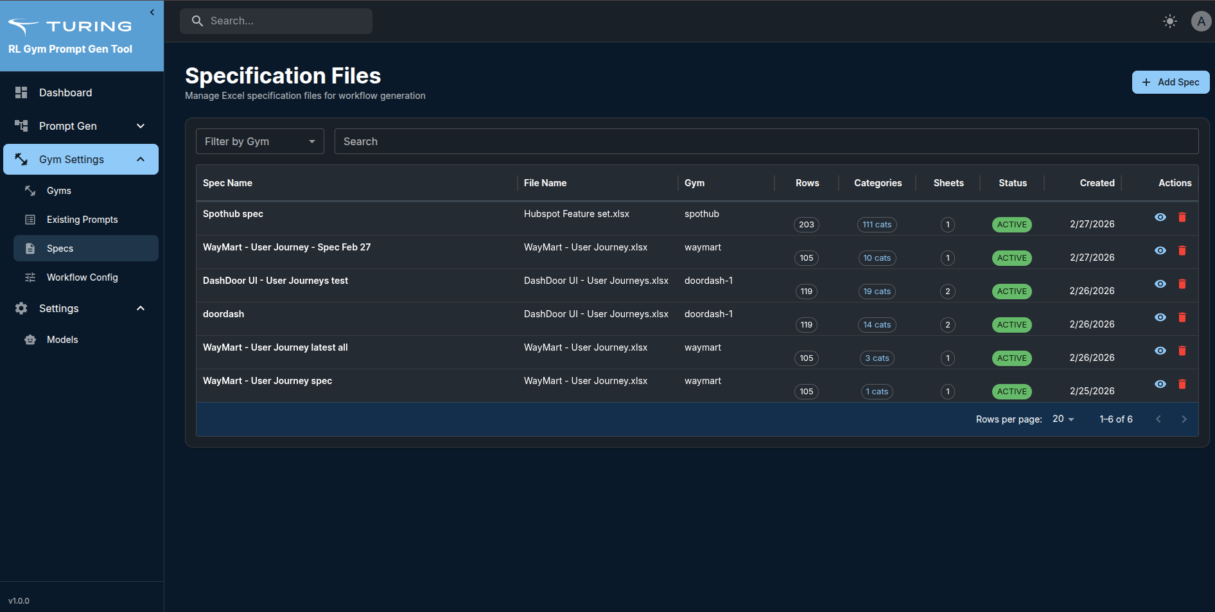
Task: Click trash icon for doordash spec
Action: pyautogui.click(x=1182, y=317)
